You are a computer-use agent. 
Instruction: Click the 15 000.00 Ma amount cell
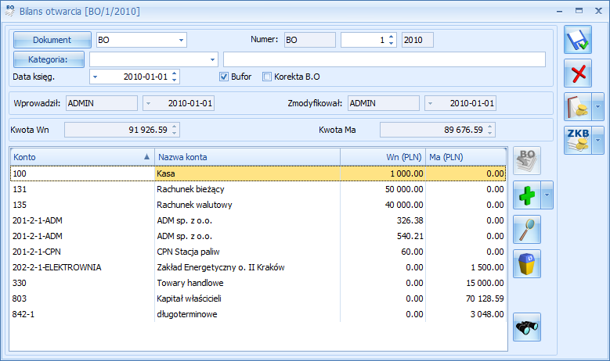tap(466, 283)
